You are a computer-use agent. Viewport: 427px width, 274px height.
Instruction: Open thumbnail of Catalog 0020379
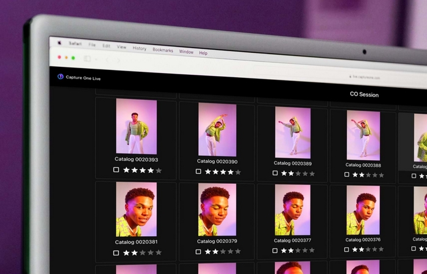217,209
